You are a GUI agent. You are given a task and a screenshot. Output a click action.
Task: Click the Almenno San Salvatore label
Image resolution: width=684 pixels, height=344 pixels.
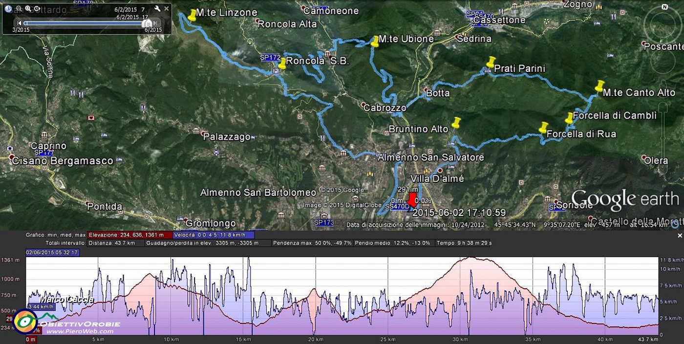point(431,157)
